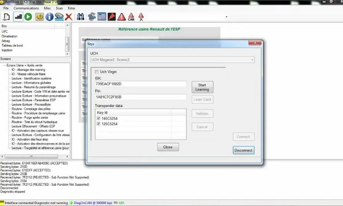343x206 pixels.
Task: Toggle the Uch Virgin checkbox
Action: (97, 71)
